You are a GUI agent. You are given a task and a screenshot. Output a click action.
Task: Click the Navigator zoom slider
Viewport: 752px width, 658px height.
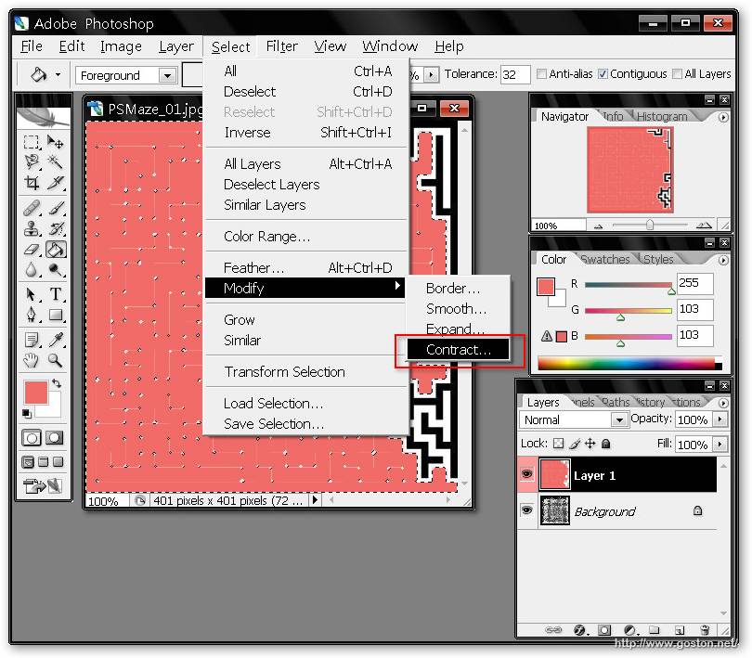click(x=649, y=225)
